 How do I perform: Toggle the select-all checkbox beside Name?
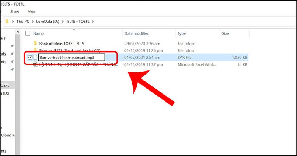pyautogui.click(x=28, y=33)
